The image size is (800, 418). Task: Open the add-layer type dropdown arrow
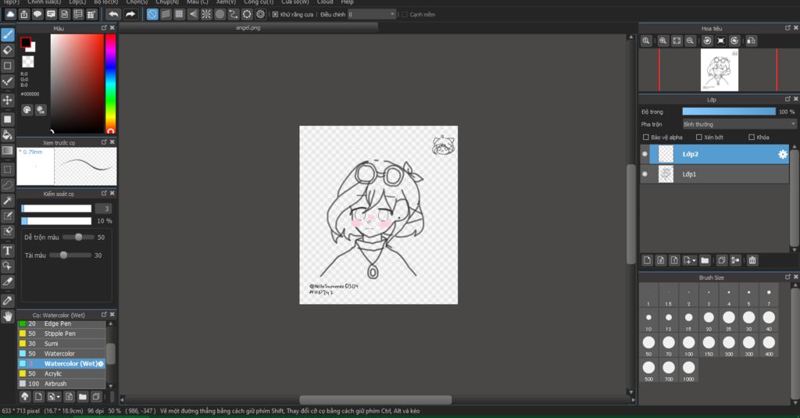(694, 261)
